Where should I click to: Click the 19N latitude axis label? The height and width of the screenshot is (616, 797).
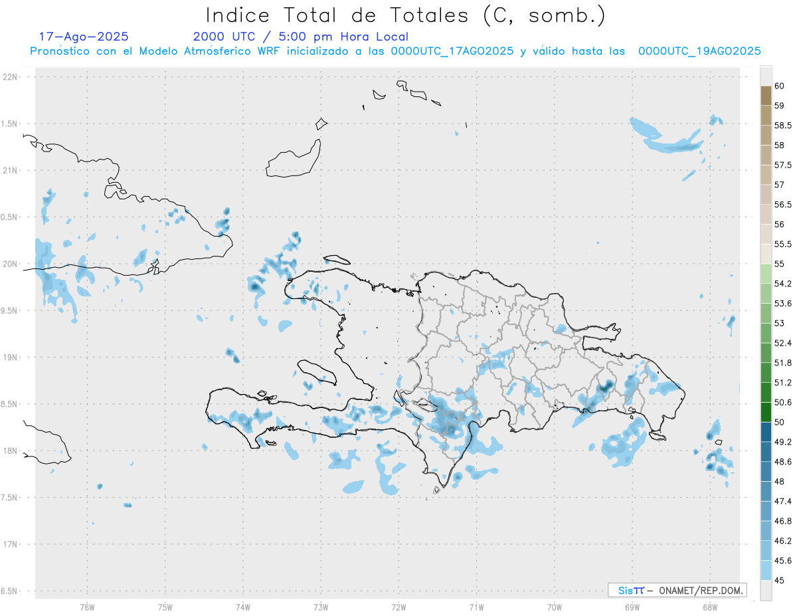click(x=11, y=357)
